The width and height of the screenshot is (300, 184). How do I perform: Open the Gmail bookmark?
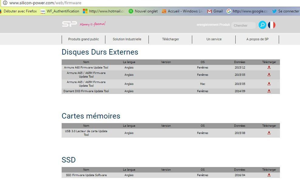(x=215, y=11)
